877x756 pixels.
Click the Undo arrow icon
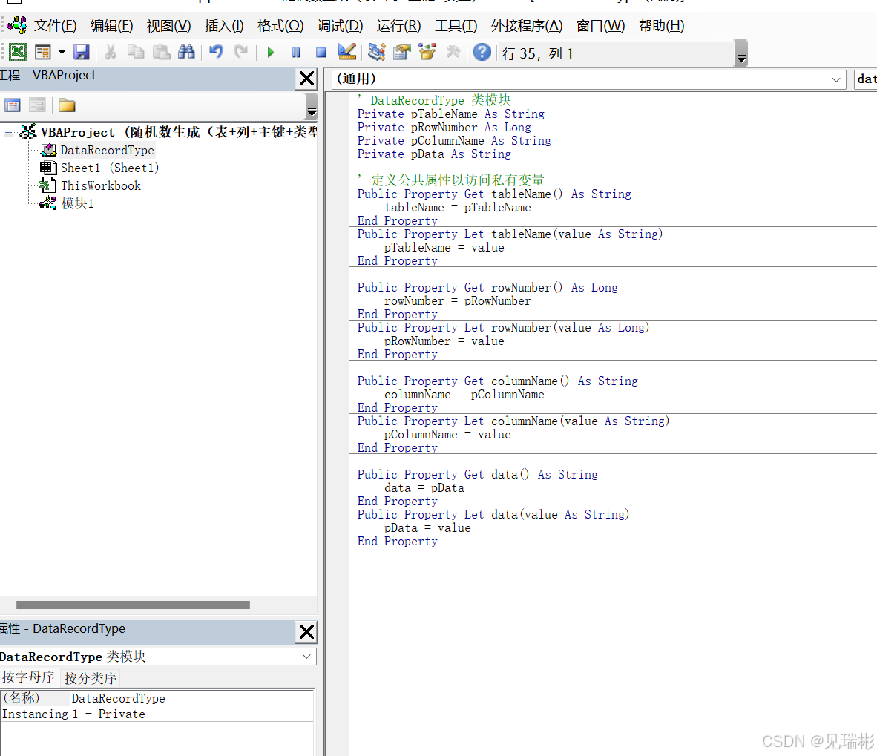[x=216, y=52]
